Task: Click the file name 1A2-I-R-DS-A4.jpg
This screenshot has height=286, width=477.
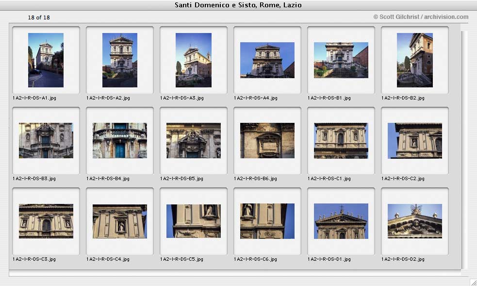Action: pyautogui.click(x=256, y=98)
